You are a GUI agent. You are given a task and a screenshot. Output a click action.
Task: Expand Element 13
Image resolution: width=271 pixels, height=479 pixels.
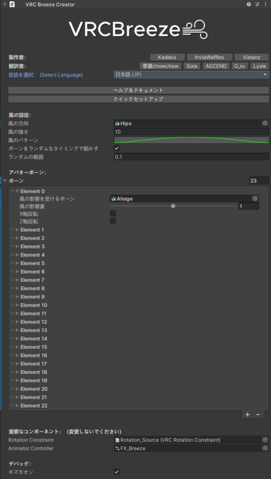pos(17,330)
